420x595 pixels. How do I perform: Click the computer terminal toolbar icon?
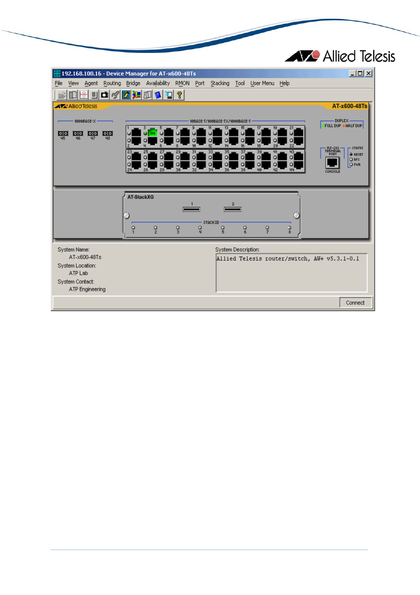[169, 95]
